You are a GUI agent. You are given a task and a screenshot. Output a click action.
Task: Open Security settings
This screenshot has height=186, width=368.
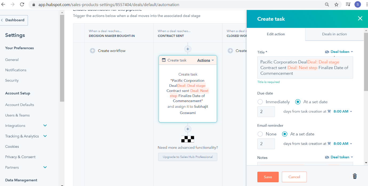pyautogui.click(x=12, y=80)
